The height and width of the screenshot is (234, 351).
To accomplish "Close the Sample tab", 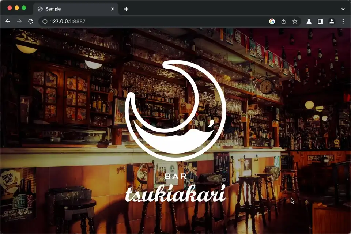I will 113,9.
